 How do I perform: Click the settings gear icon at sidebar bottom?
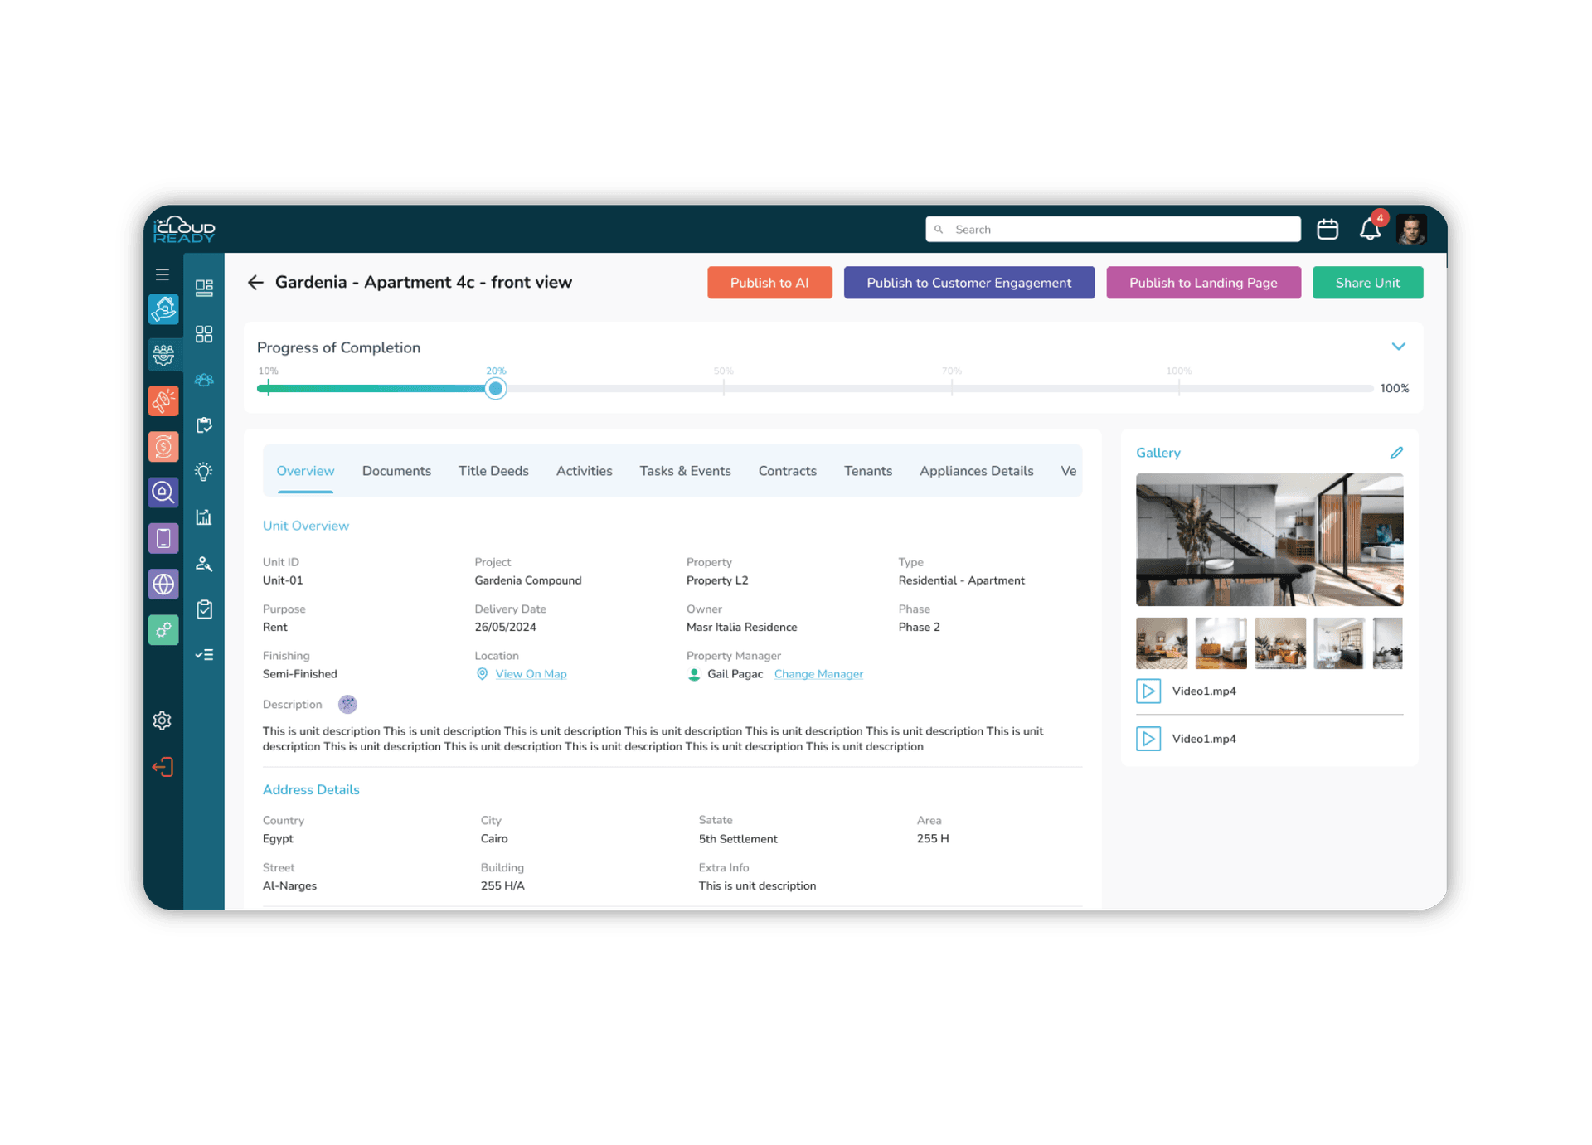coord(163,720)
